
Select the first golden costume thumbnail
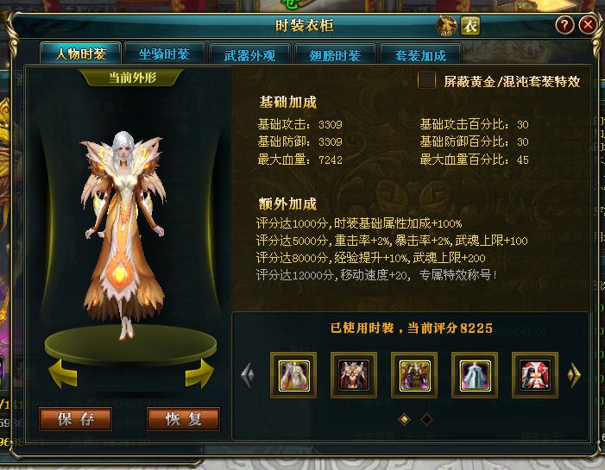coord(293,375)
